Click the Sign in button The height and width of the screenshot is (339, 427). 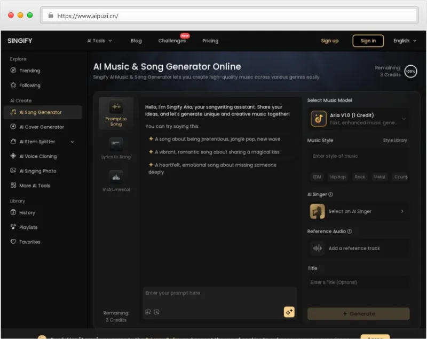click(x=368, y=41)
